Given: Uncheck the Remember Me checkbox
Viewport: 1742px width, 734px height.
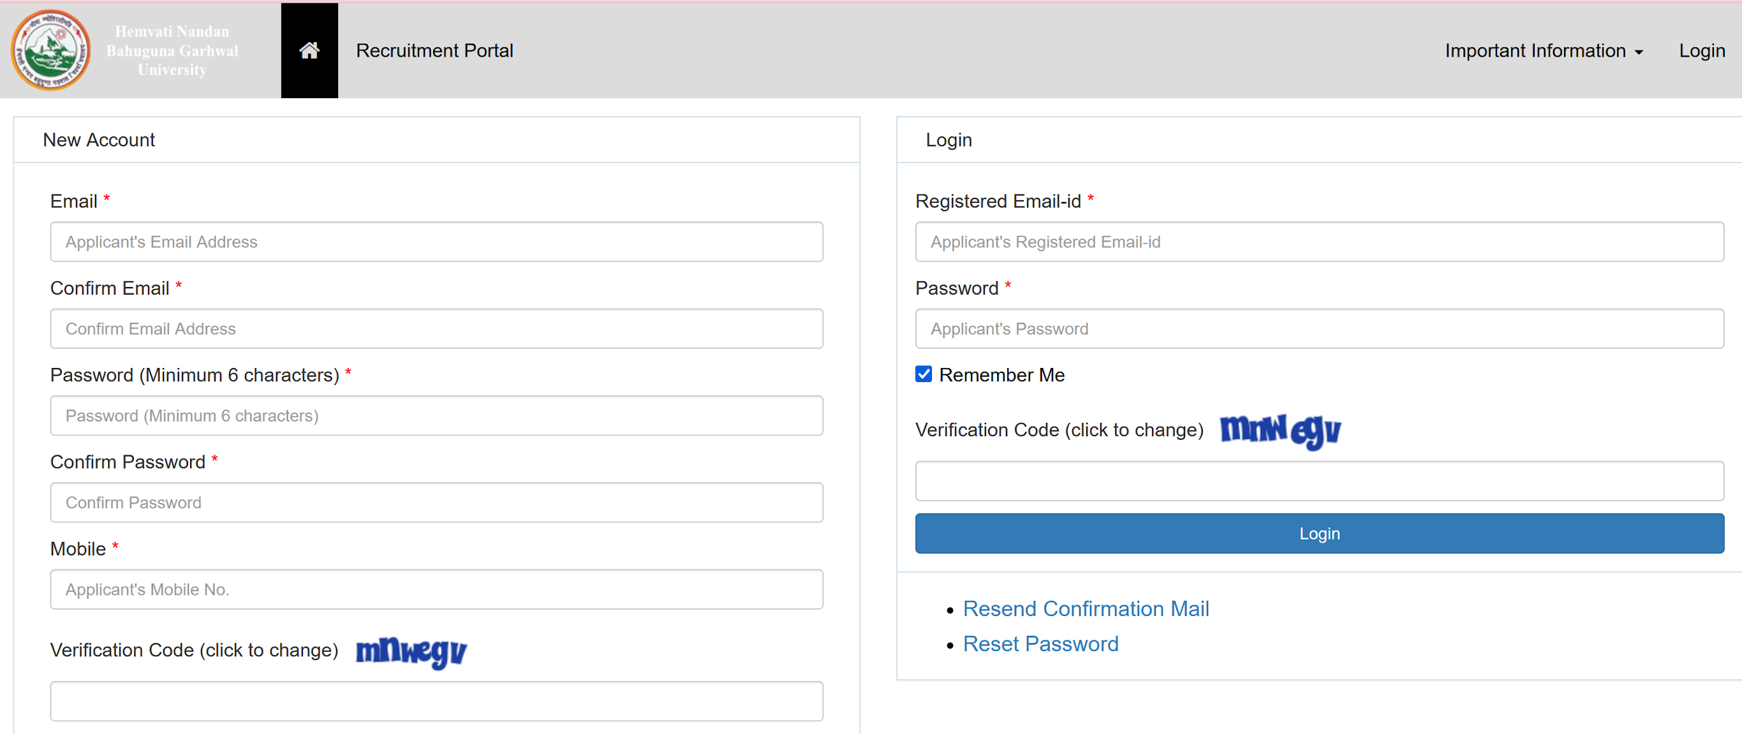Looking at the screenshot, I should click(x=923, y=374).
